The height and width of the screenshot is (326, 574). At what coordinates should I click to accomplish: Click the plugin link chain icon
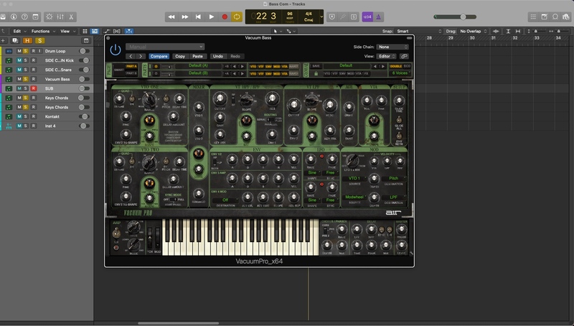(x=404, y=56)
